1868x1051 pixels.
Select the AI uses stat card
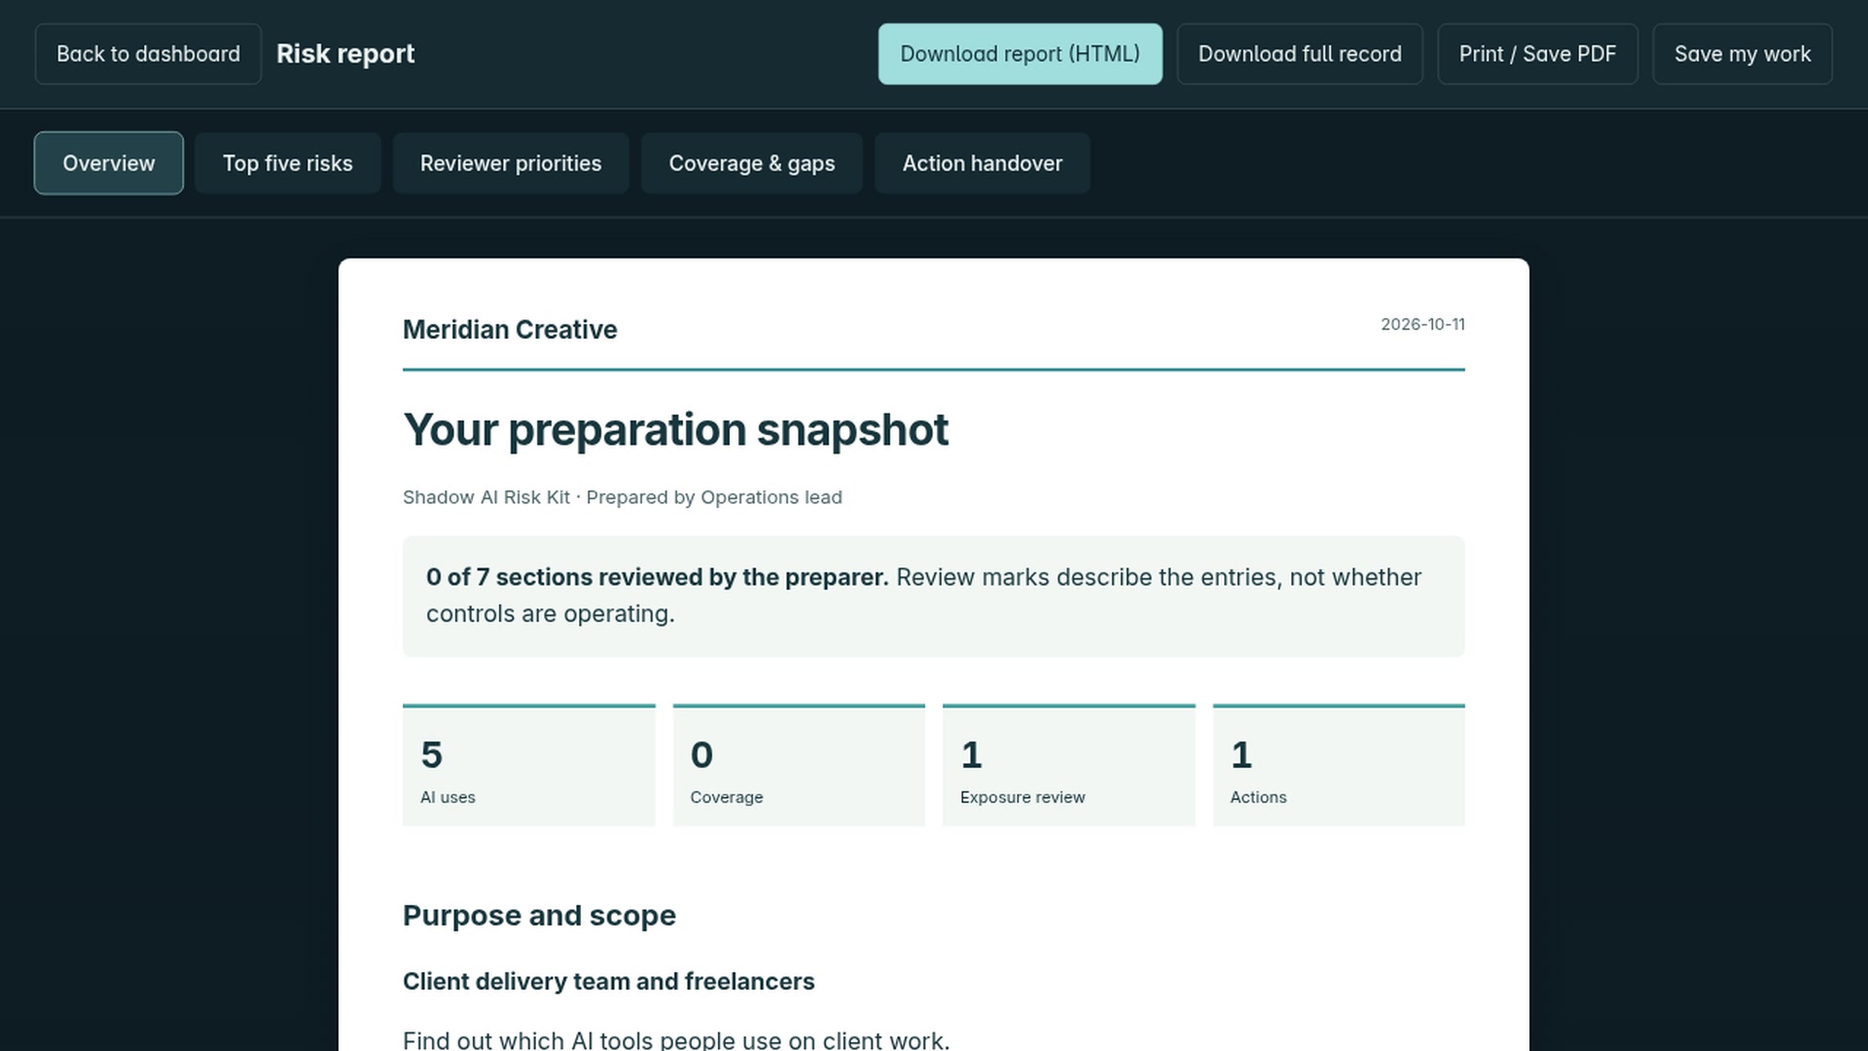529,766
